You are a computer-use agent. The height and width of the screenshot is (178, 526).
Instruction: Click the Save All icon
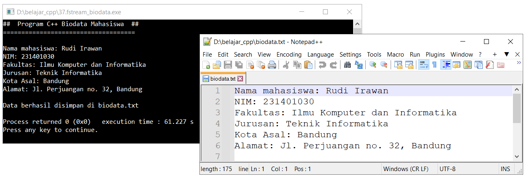coord(239,65)
